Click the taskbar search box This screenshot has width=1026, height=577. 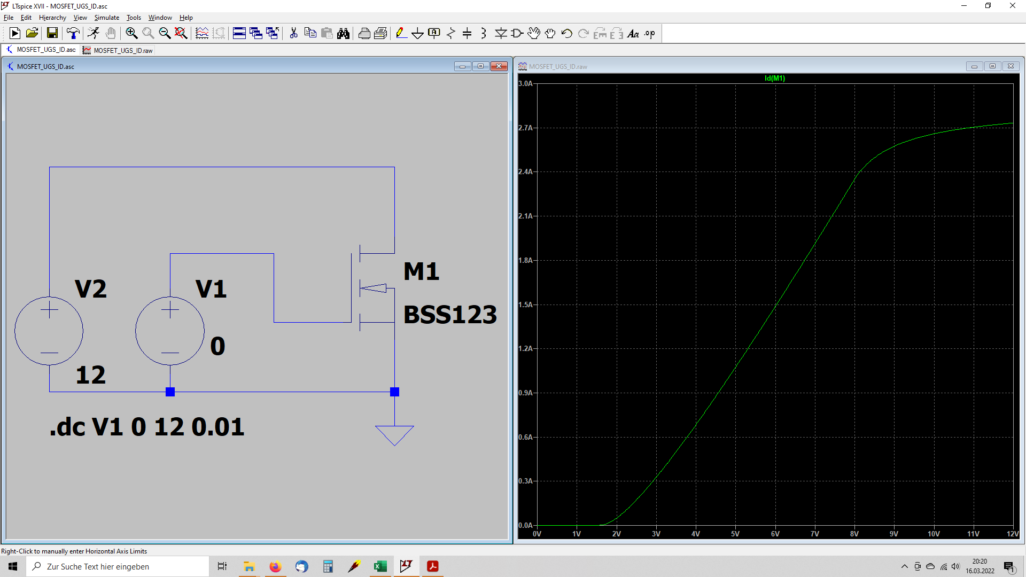pos(118,566)
